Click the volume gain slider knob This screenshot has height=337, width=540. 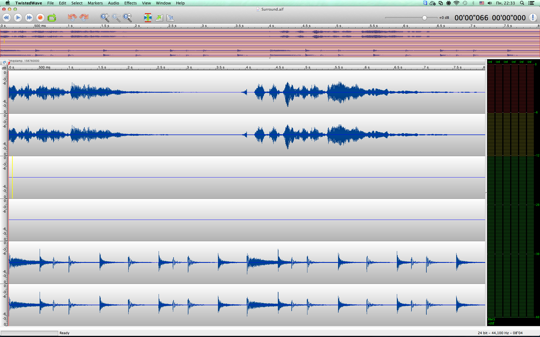424,18
